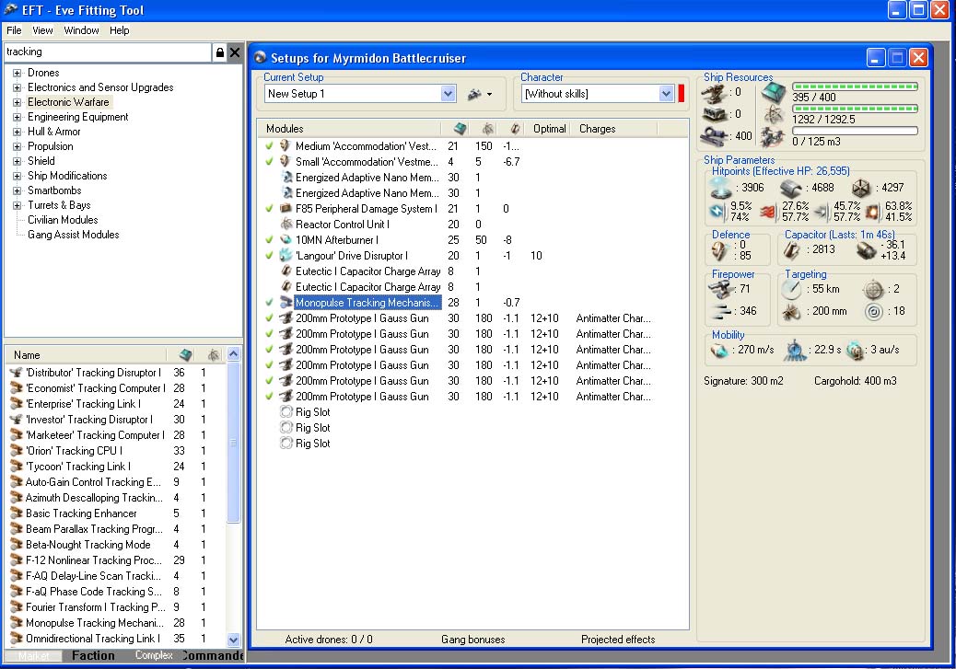Expand the Turrets & Bays tree node

[17, 205]
